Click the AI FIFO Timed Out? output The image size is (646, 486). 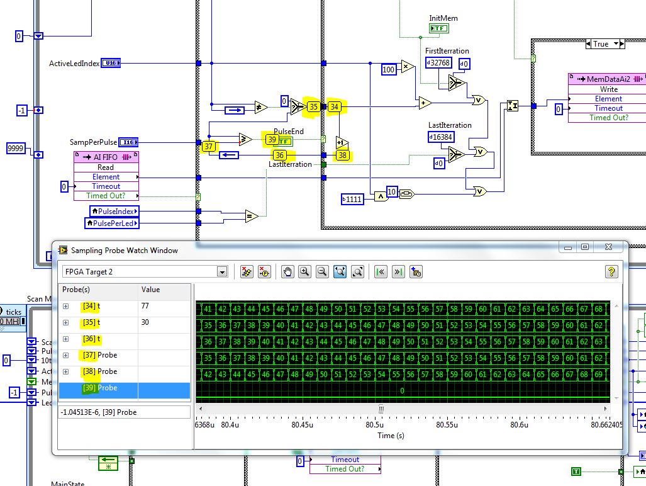pos(106,196)
